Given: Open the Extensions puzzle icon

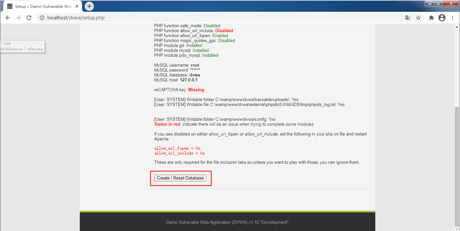Looking at the screenshot, I should point(431,18).
